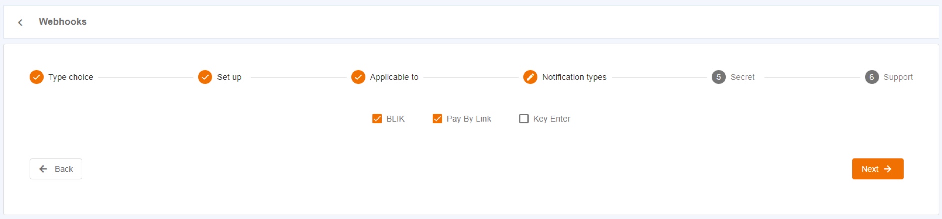Jump to the Secret step label
This screenshot has height=219, width=942.
pyautogui.click(x=743, y=77)
